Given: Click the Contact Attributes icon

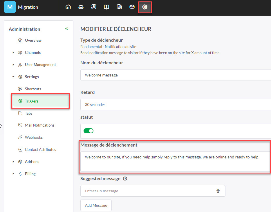Looking at the screenshot, I should point(20,149).
